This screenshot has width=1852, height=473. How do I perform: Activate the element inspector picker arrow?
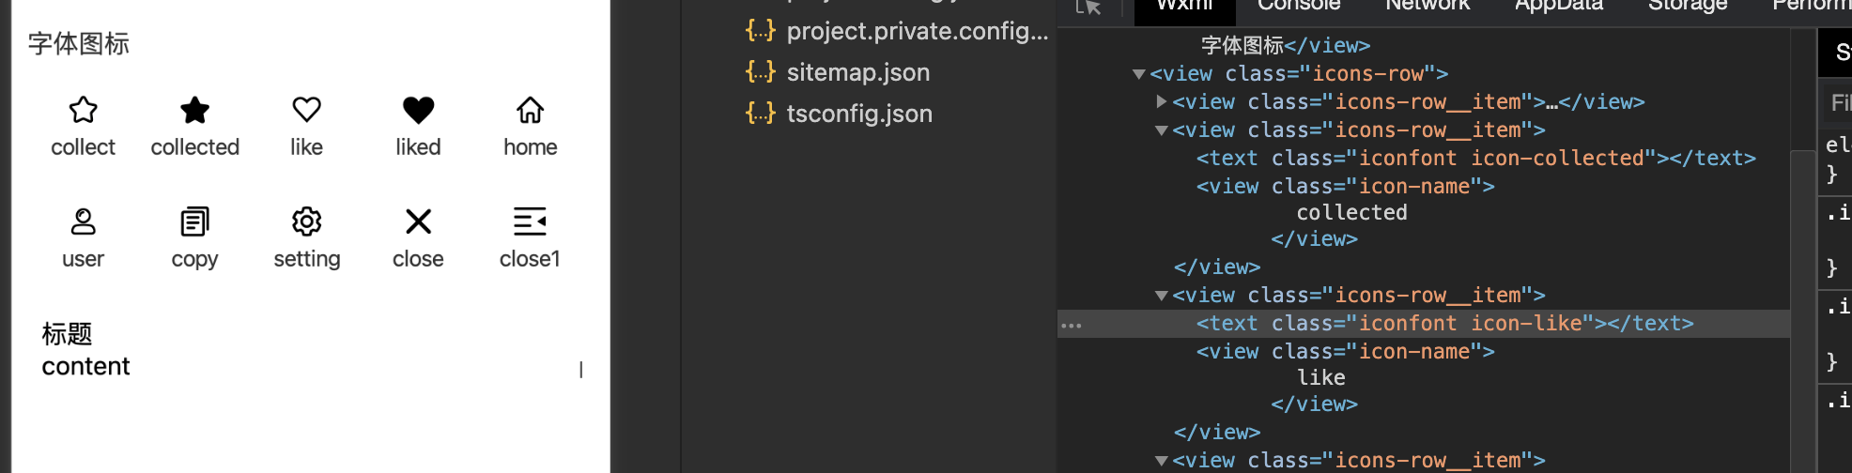click(x=1088, y=8)
